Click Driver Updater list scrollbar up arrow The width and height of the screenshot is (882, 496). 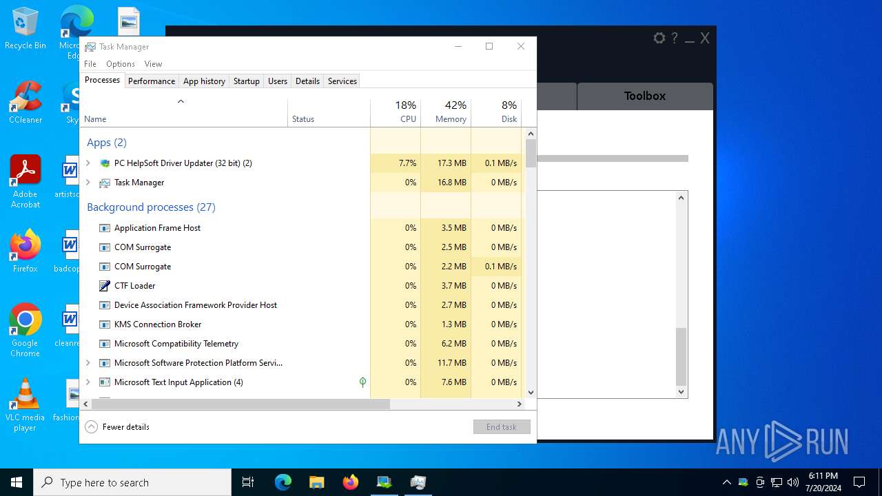681,198
